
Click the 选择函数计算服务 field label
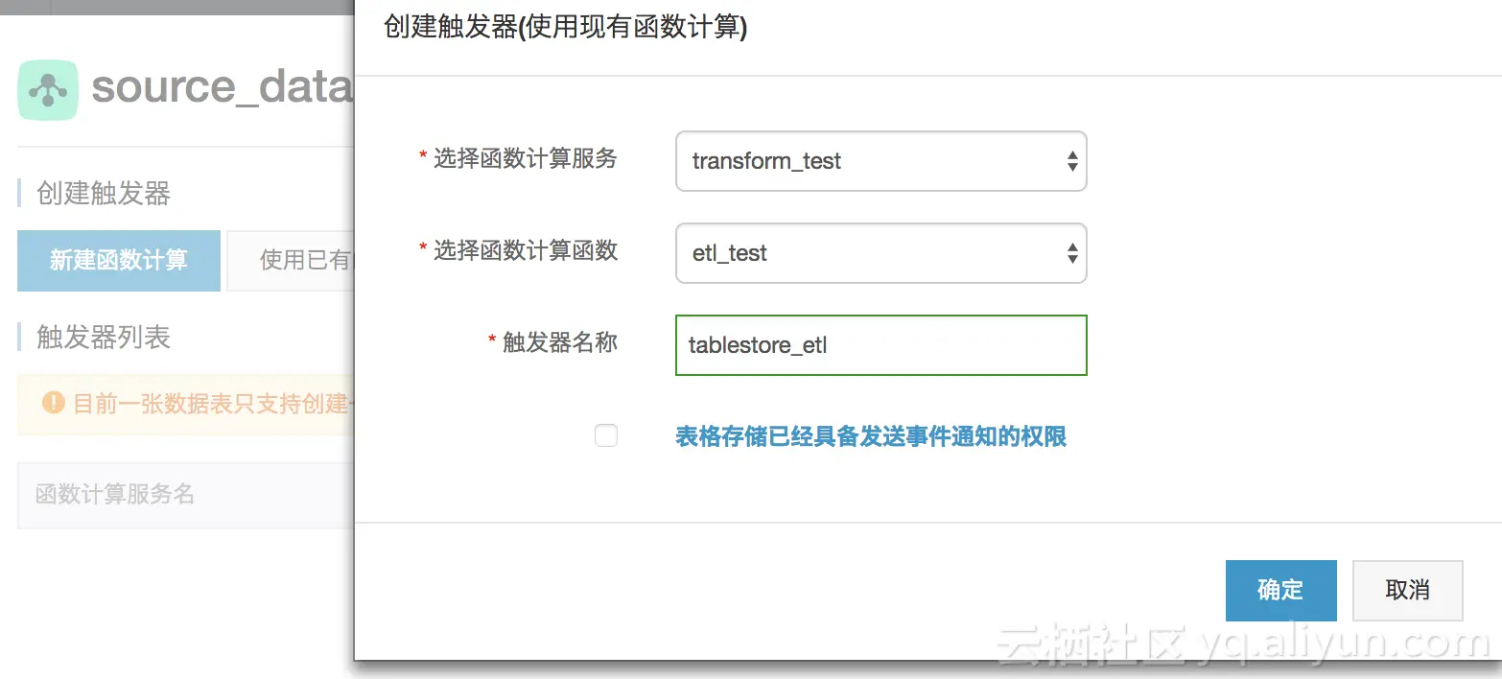(x=525, y=158)
